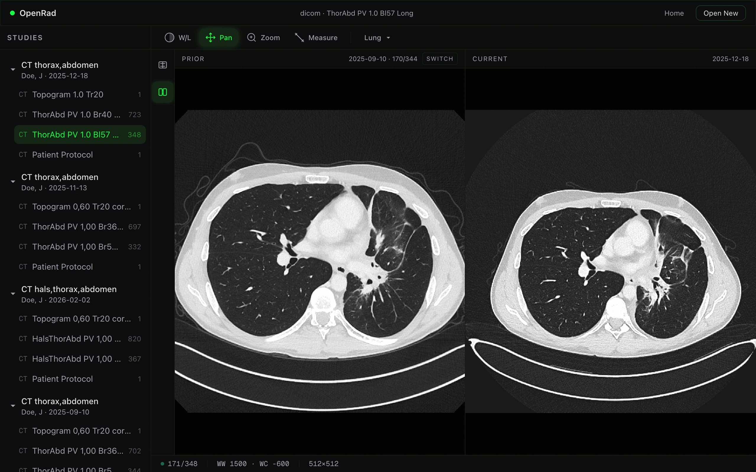Open the Lung window preset dropdown

[376, 37]
